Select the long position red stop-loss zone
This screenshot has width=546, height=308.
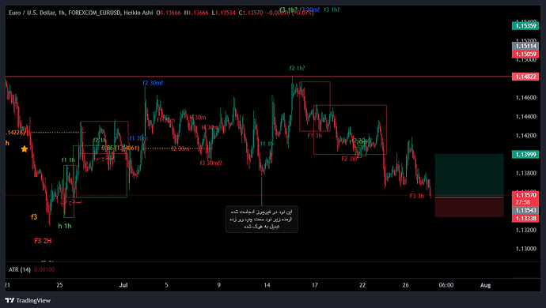click(469, 208)
